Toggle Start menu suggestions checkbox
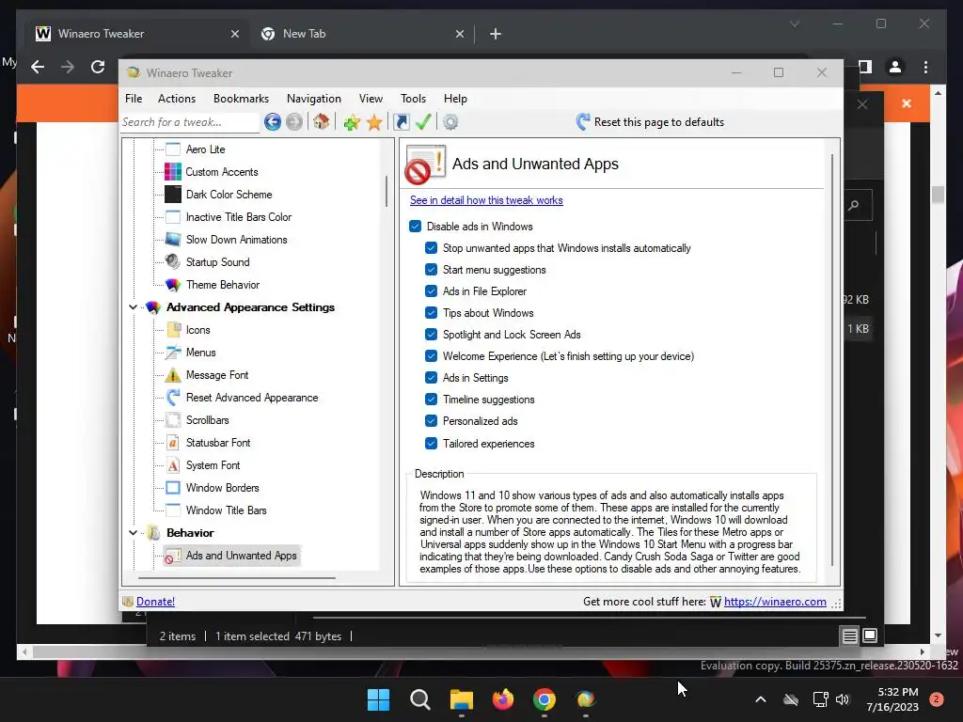963x722 pixels. tap(431, 270)
